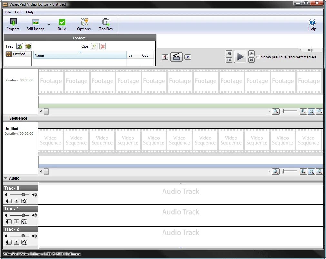Screen dimensions: 326x259
Task: Fit zoom on Sequence timeline
Action: 311,171
